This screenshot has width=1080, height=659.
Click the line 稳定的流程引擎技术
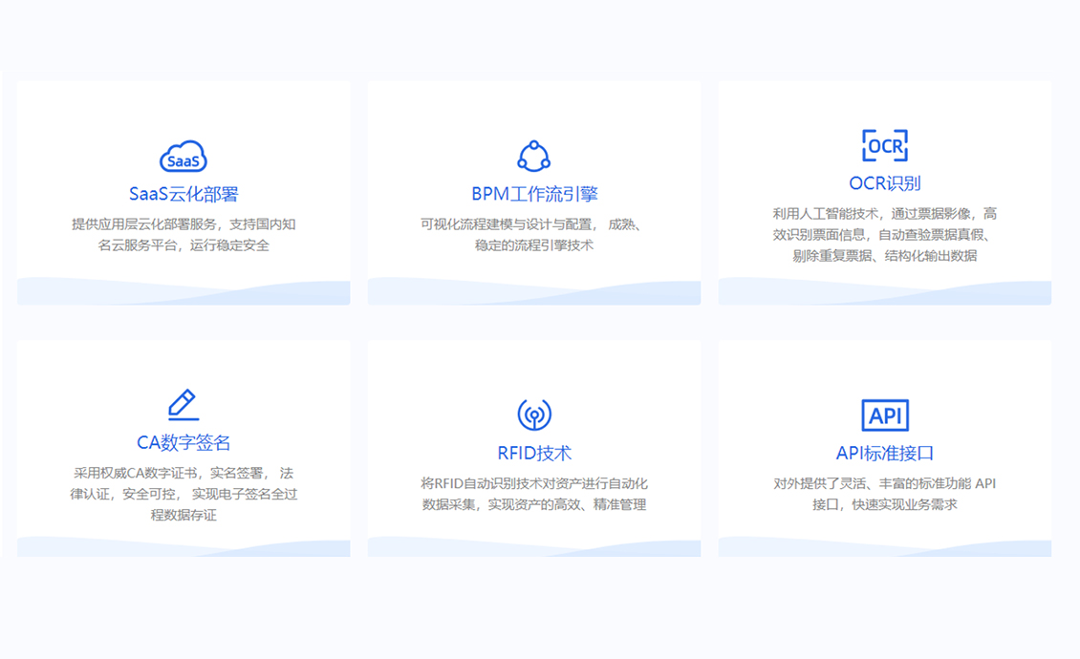[534, 245]
